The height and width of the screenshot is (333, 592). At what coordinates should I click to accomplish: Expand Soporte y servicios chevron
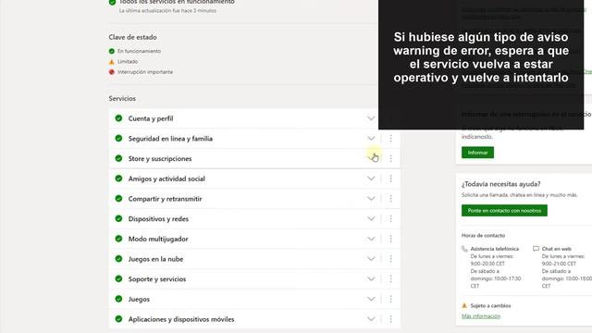pyautogui.click(x=371, y=279)
